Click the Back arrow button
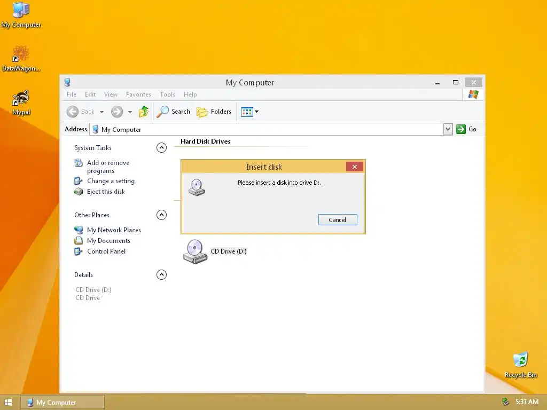This screenshot has height=410, width=547. pos(73,112)
